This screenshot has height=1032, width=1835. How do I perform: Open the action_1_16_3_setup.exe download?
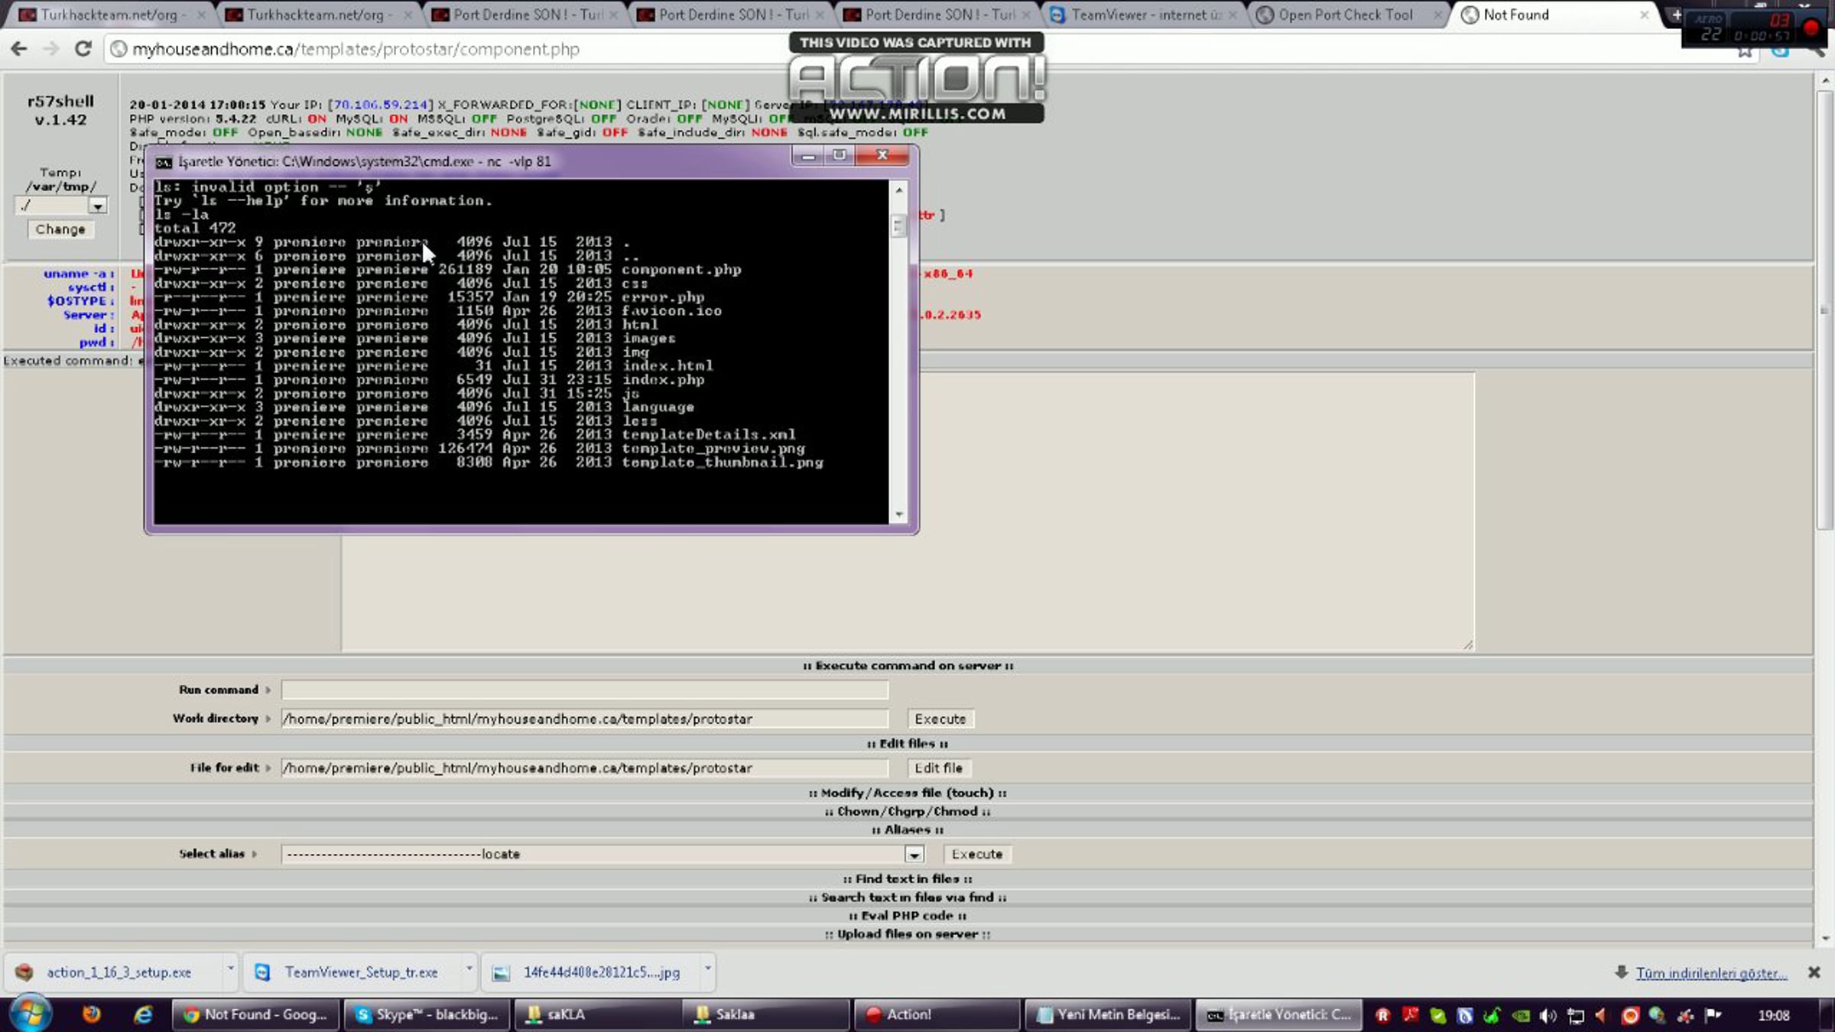(x=119, y=972)
